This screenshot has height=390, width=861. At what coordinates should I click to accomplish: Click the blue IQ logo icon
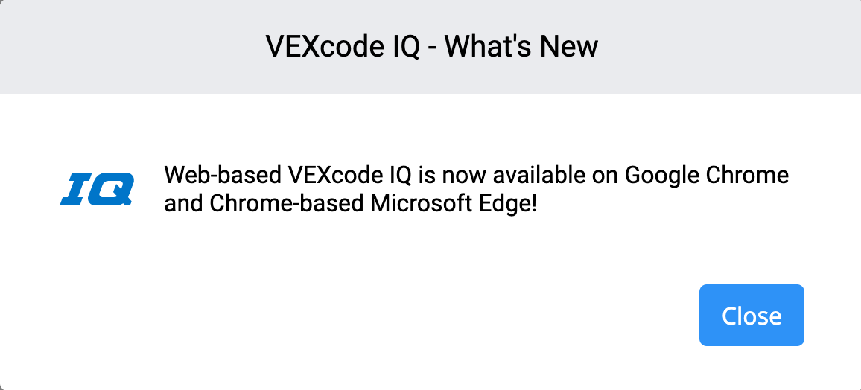point(97,189)
